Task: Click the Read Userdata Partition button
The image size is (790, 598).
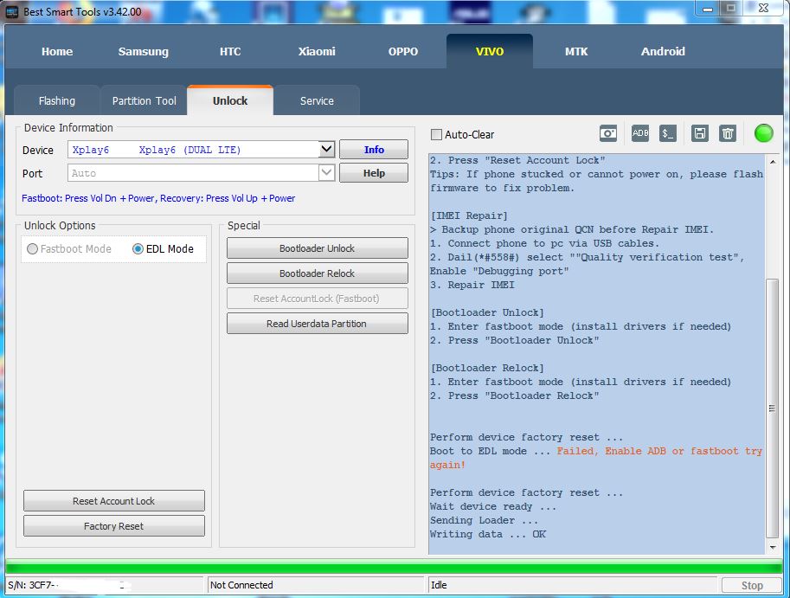Action: coord(318,324)
